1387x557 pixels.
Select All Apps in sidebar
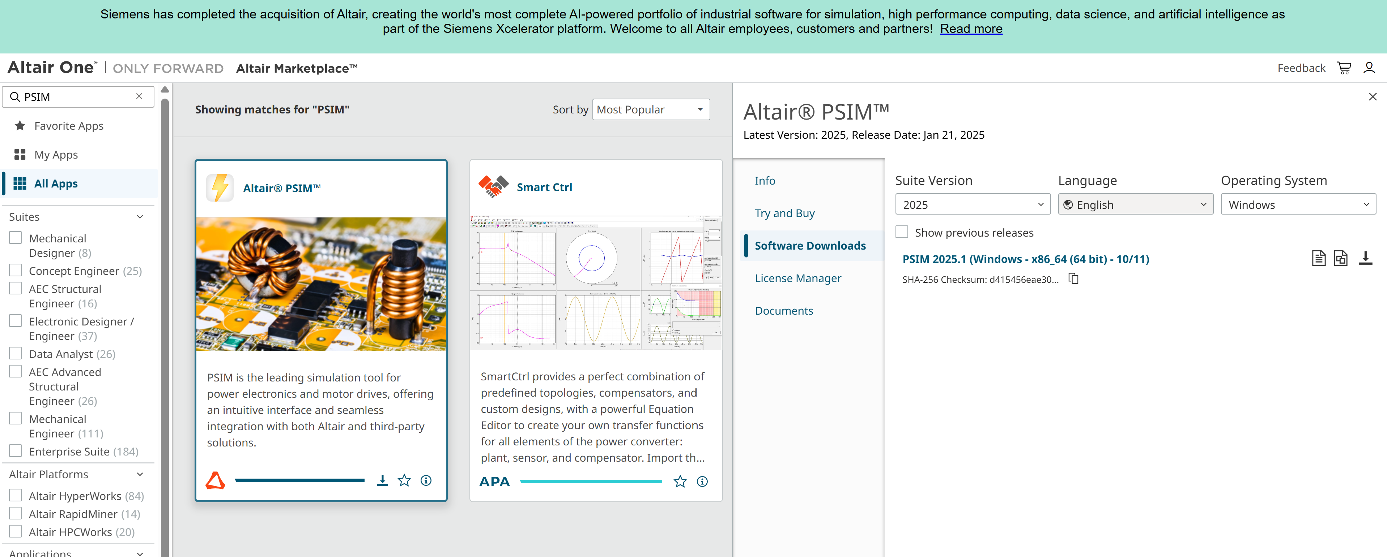tap(80, 184)
